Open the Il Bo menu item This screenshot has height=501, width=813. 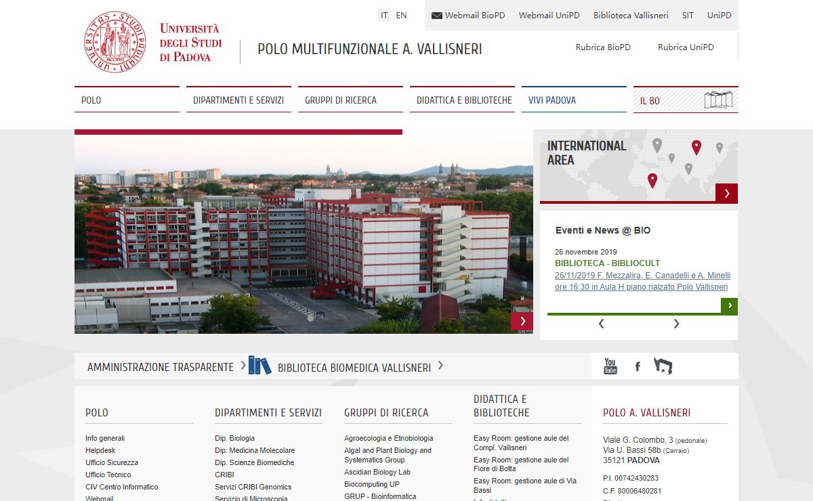pos(686,100)
